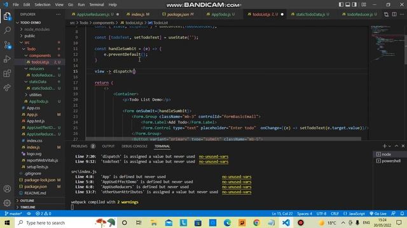Viewport: 407px width, 228px height.
Task: Collapse the components folder
Action: (x=39, y=56)
